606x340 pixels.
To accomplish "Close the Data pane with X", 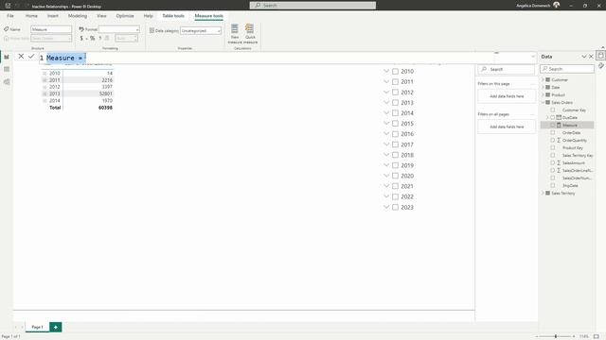I will coord(591,57).
